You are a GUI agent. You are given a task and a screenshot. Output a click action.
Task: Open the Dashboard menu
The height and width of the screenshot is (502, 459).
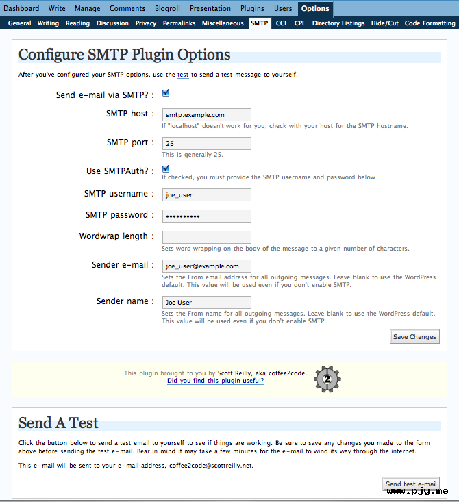click(21, 8)
